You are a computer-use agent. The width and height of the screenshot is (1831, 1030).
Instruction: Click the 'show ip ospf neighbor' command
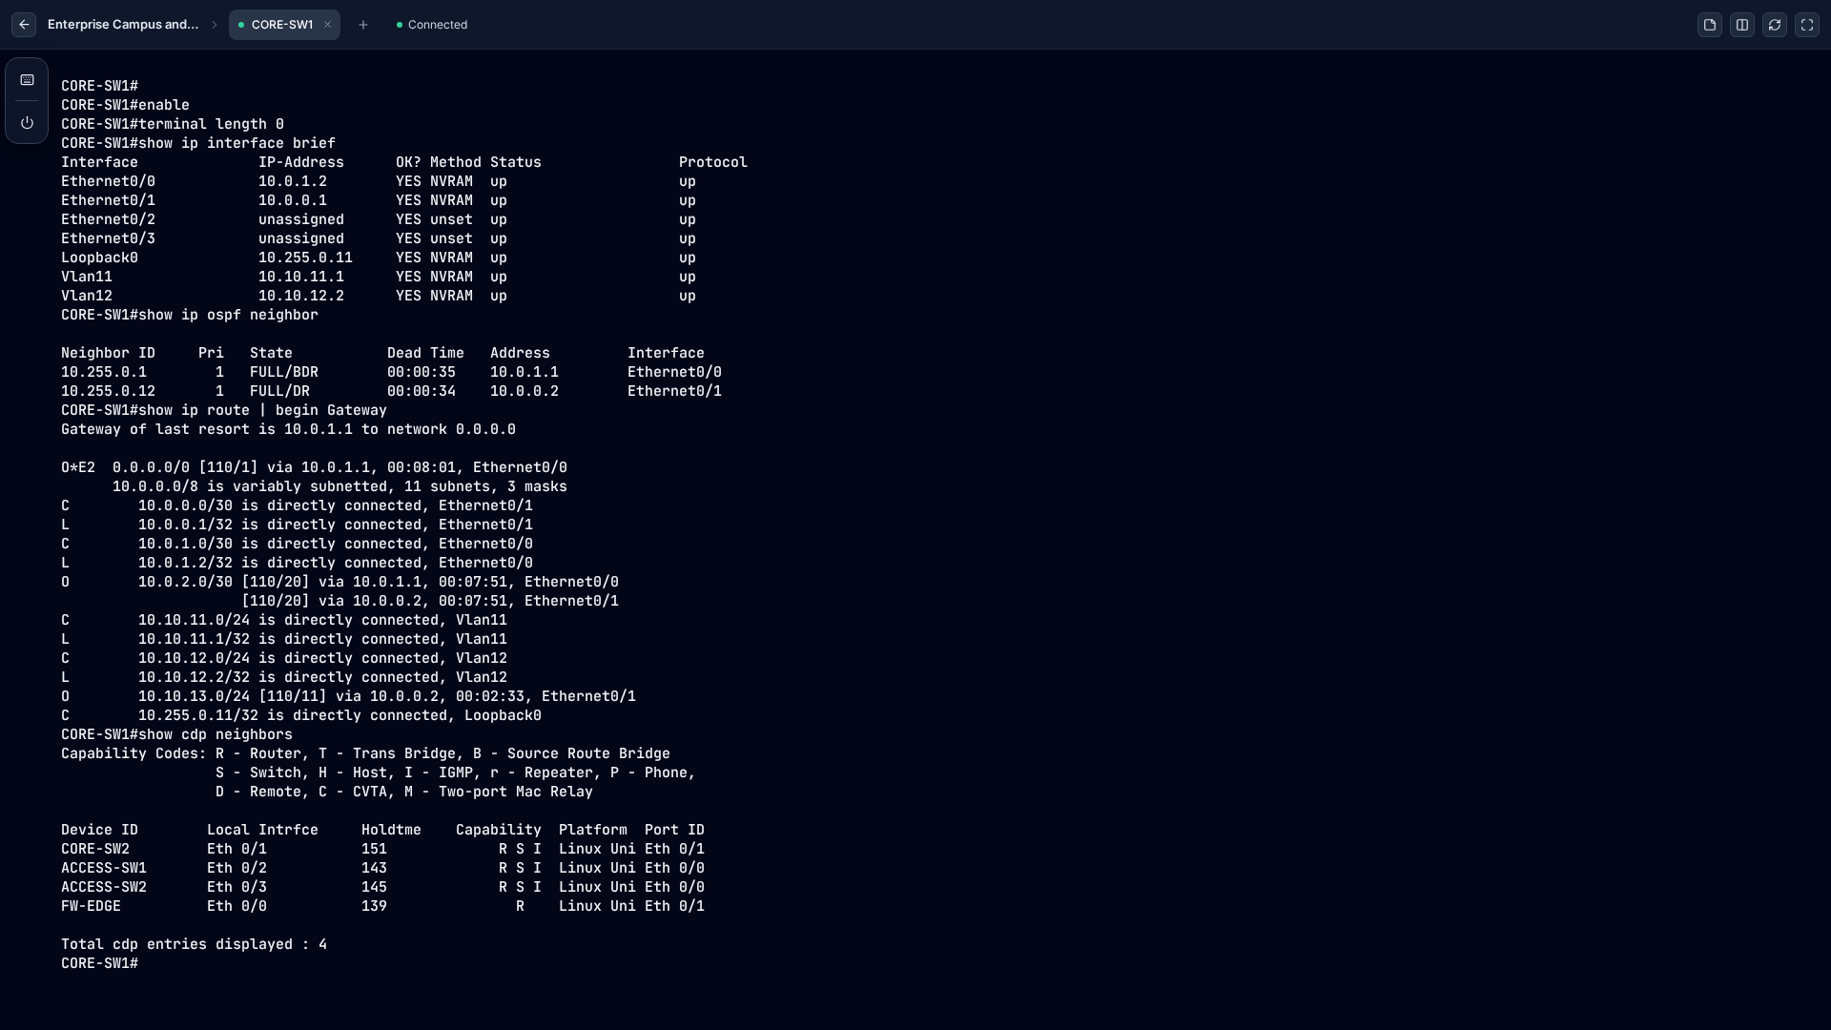190,315
